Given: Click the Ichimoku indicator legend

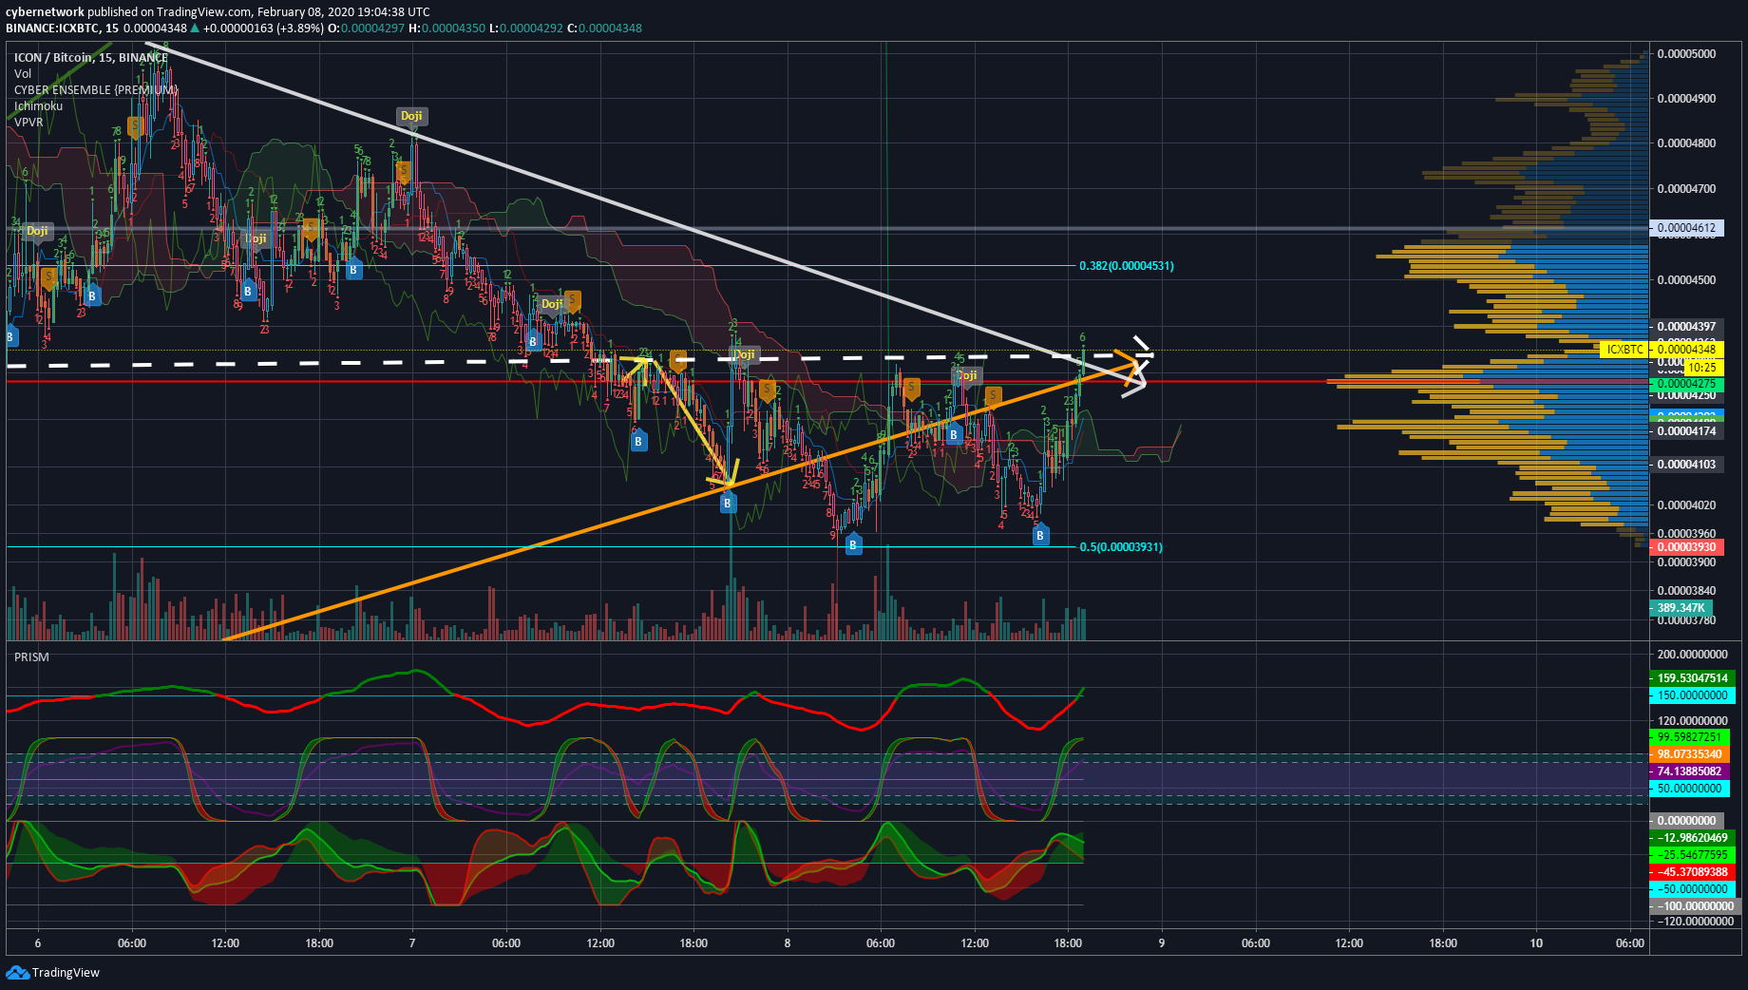Looking at the screenshot, I should click(38, 105).
